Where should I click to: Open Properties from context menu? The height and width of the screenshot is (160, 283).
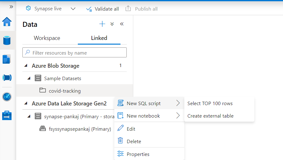149,154
